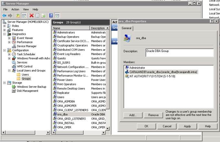Click the blue Help toolbar icon
The height and width of the screenshot is (142, 220).
pyautogui.click(x=51, y=15)
